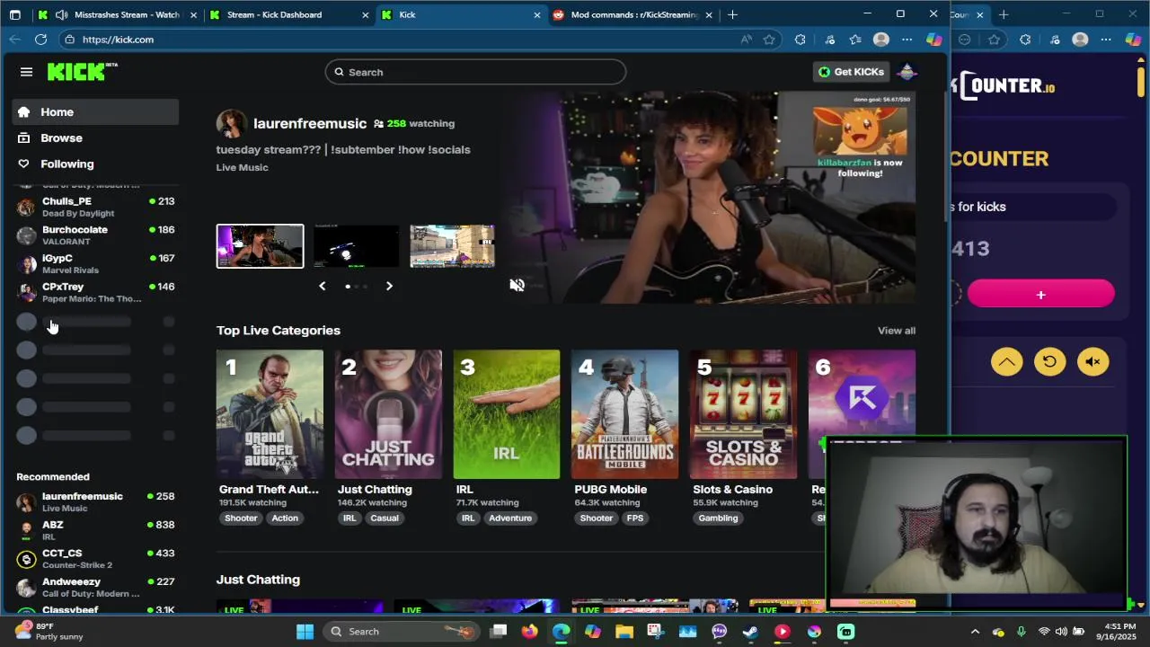The width and height of the screenshot is (1150, 647).
Task: Open browser extensions puzzle icon
Action: [x=800, y=40]
